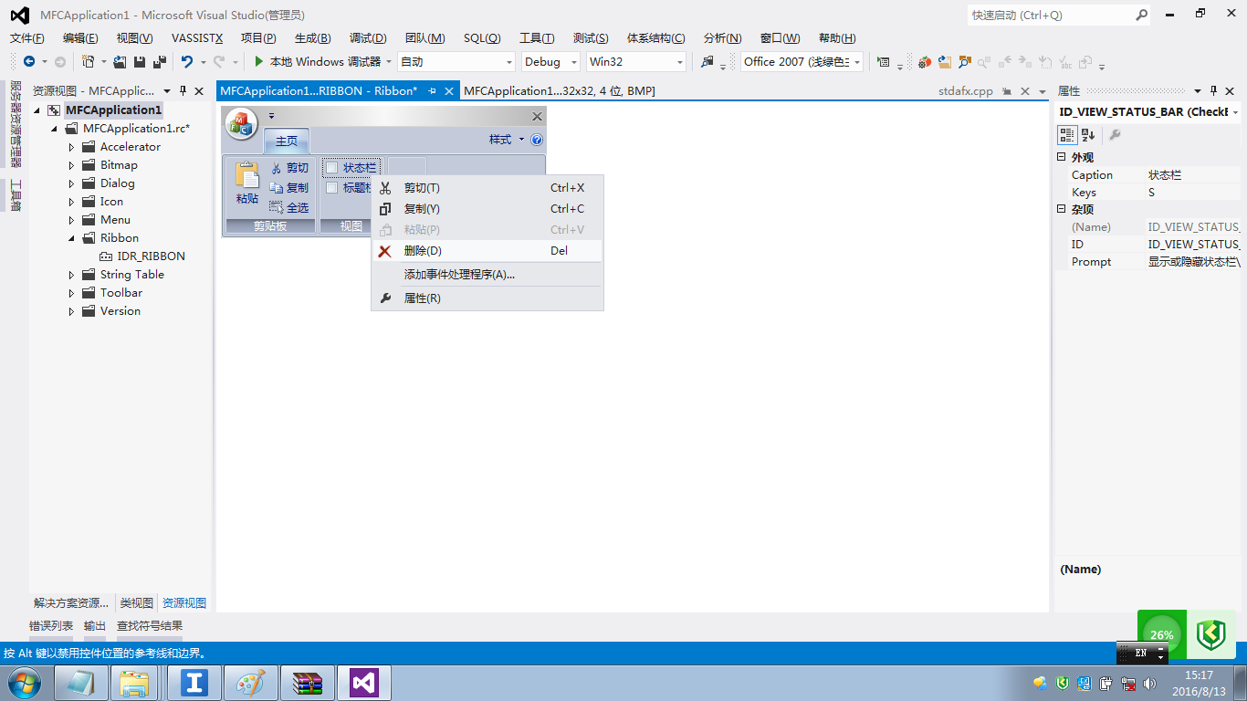This screenshot has height=701, width=1247.
Task: Close the Ribbon document tab
Action: click(448, 91)
